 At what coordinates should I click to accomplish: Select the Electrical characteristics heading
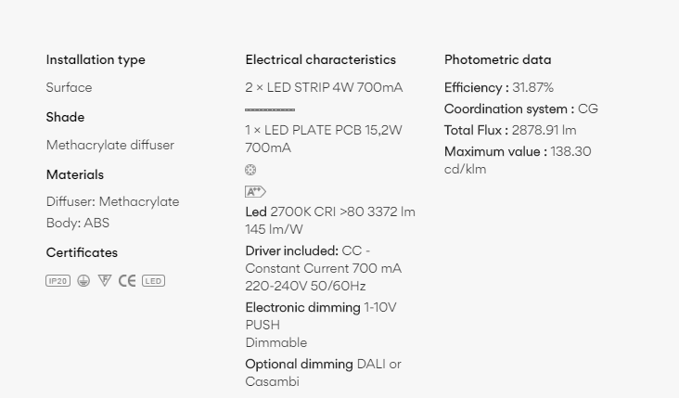(x=320, y=59)
